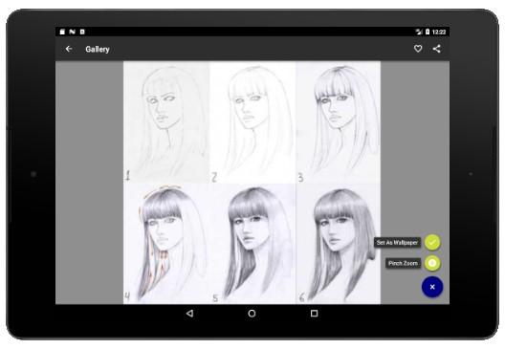Tap the step 2 hair sketch
The height and width of the screenshot is (349, 505).
pos(252,122)
